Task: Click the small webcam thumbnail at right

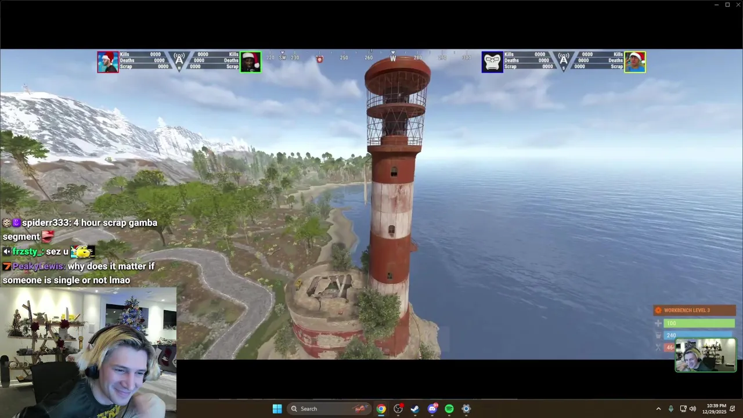Action: pyautogui.click(x=706, y=355)
